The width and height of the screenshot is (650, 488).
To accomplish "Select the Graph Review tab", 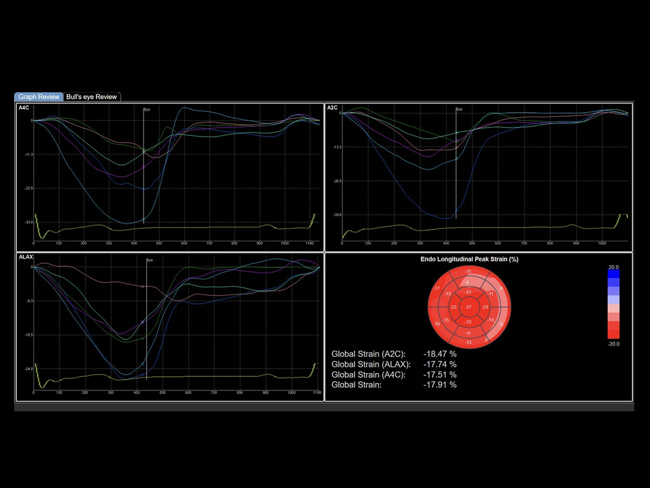I will (39, 97).
